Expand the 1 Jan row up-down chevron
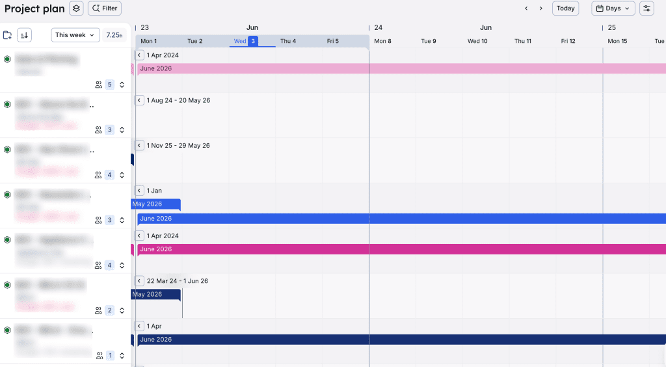The image size is (666, 367). click(x=122, y=220)
